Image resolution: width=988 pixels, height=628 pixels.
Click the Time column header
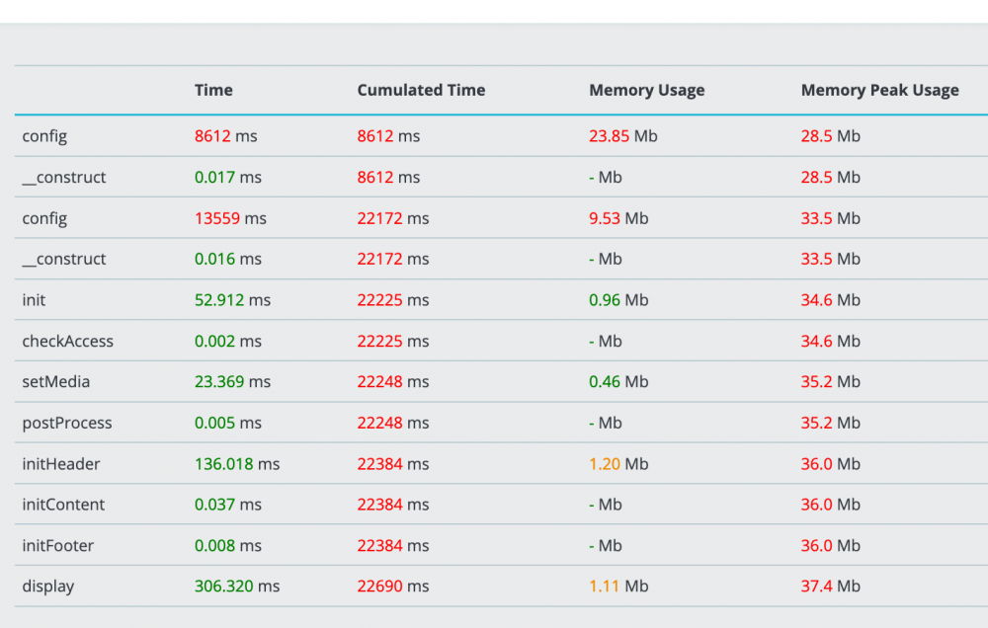[213, 90]
